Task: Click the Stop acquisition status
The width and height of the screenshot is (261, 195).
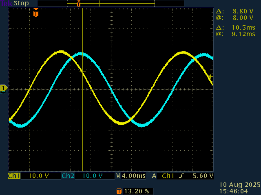Action: pos(22,3)
